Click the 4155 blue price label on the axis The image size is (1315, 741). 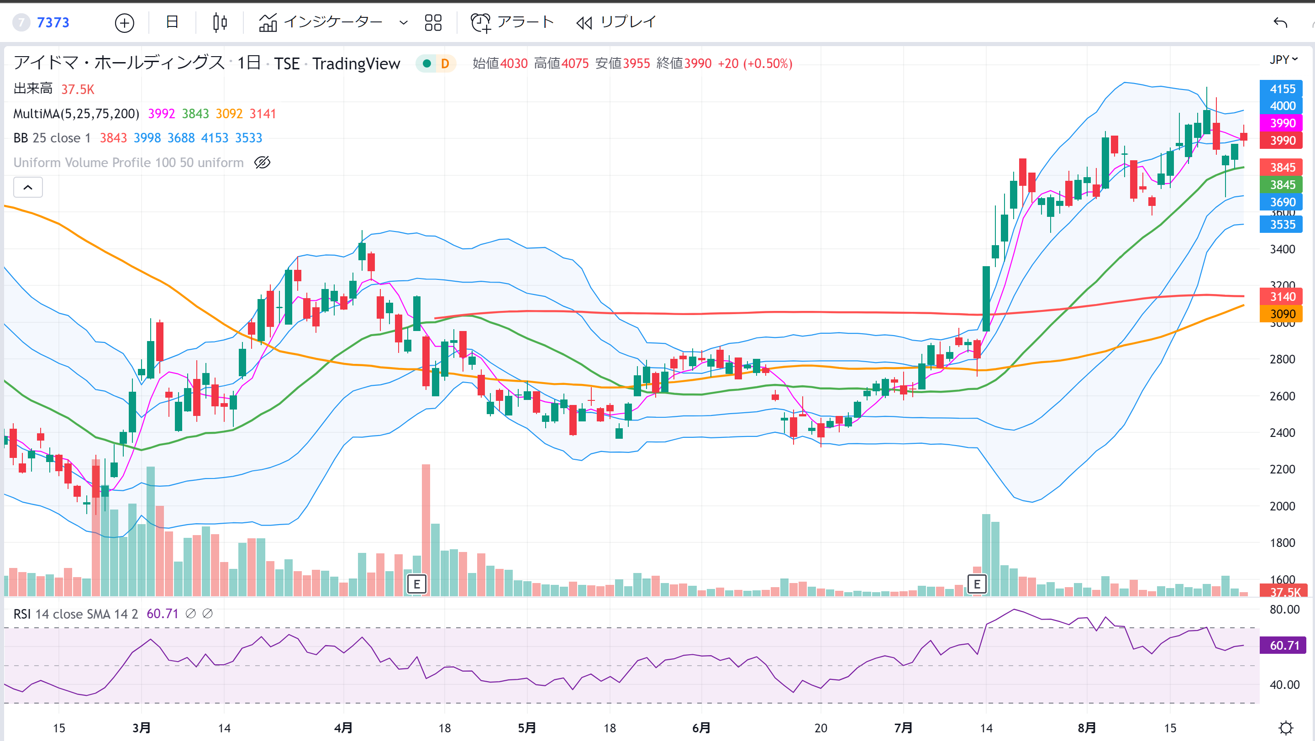coord(1281,89)
